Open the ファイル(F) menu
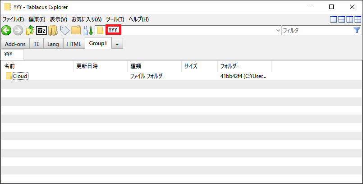363x184 pixels. (13, 19)
